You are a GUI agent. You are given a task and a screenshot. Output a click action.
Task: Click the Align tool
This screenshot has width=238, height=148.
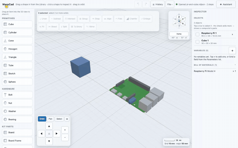108,19
